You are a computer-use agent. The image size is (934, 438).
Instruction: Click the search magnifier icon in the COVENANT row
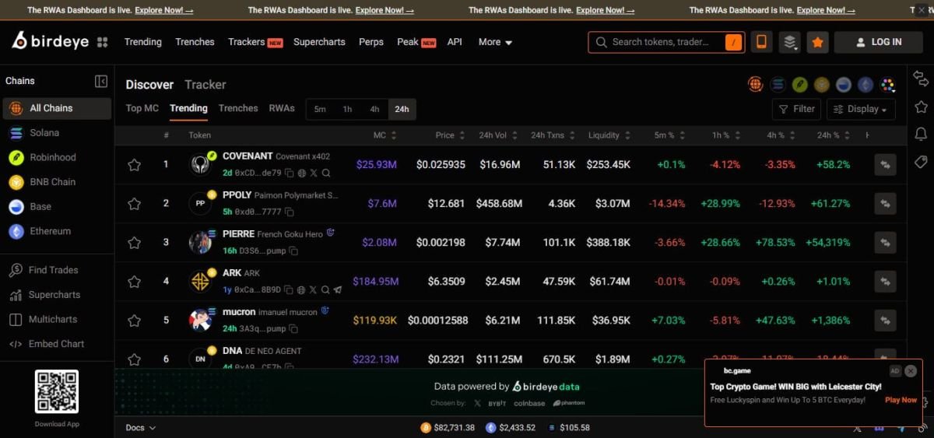tap(326, 173)
